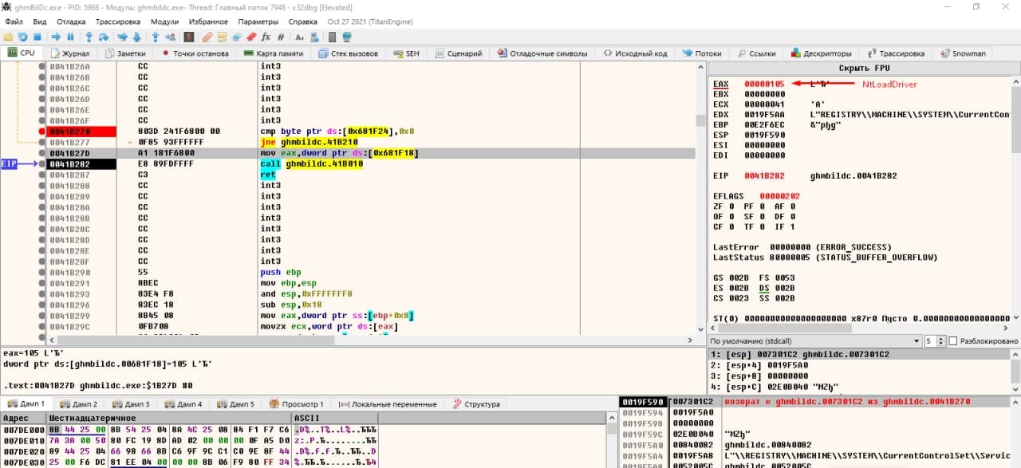Click the Trace Into icon
Viewport: 1021px width, 468px height.
tap(122, 37)
